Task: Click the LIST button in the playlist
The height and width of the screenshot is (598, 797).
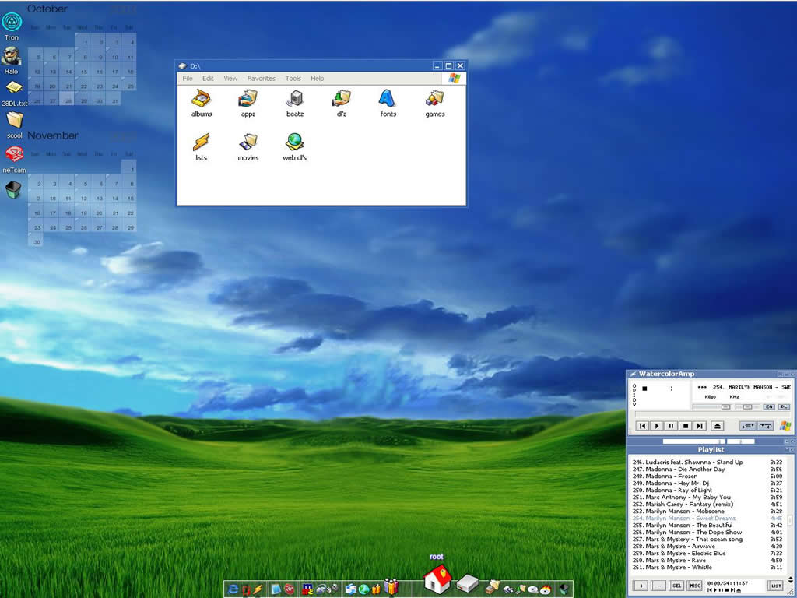Action: tap(776, 586)
